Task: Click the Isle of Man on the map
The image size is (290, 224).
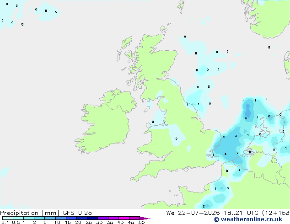Action: coord(147,109)
